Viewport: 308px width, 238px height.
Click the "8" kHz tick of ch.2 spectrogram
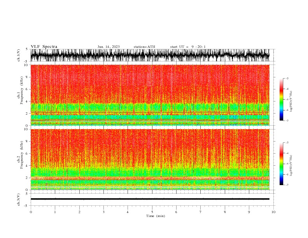(x=27, y=142)
